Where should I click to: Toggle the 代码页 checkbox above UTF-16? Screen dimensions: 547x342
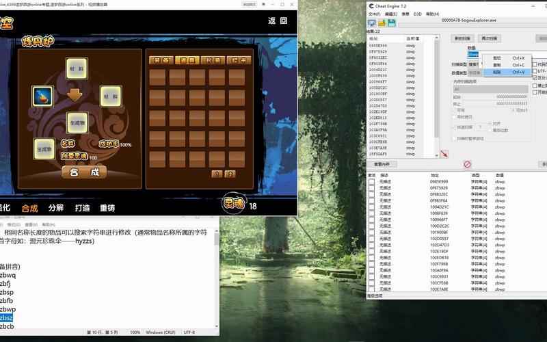click(535, 64)
